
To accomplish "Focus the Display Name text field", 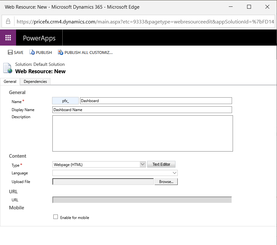I will pyautogui.click(x=142, y=110).
